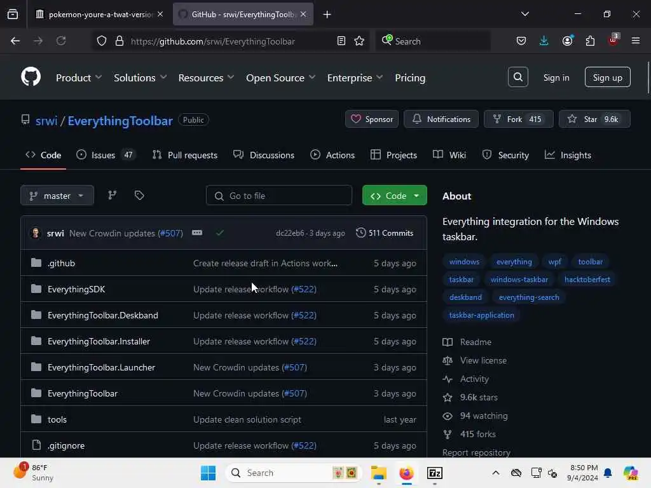Open the Firefox recent browsing view icon
This screenshot has height=488, width=651.
point(13,15)
